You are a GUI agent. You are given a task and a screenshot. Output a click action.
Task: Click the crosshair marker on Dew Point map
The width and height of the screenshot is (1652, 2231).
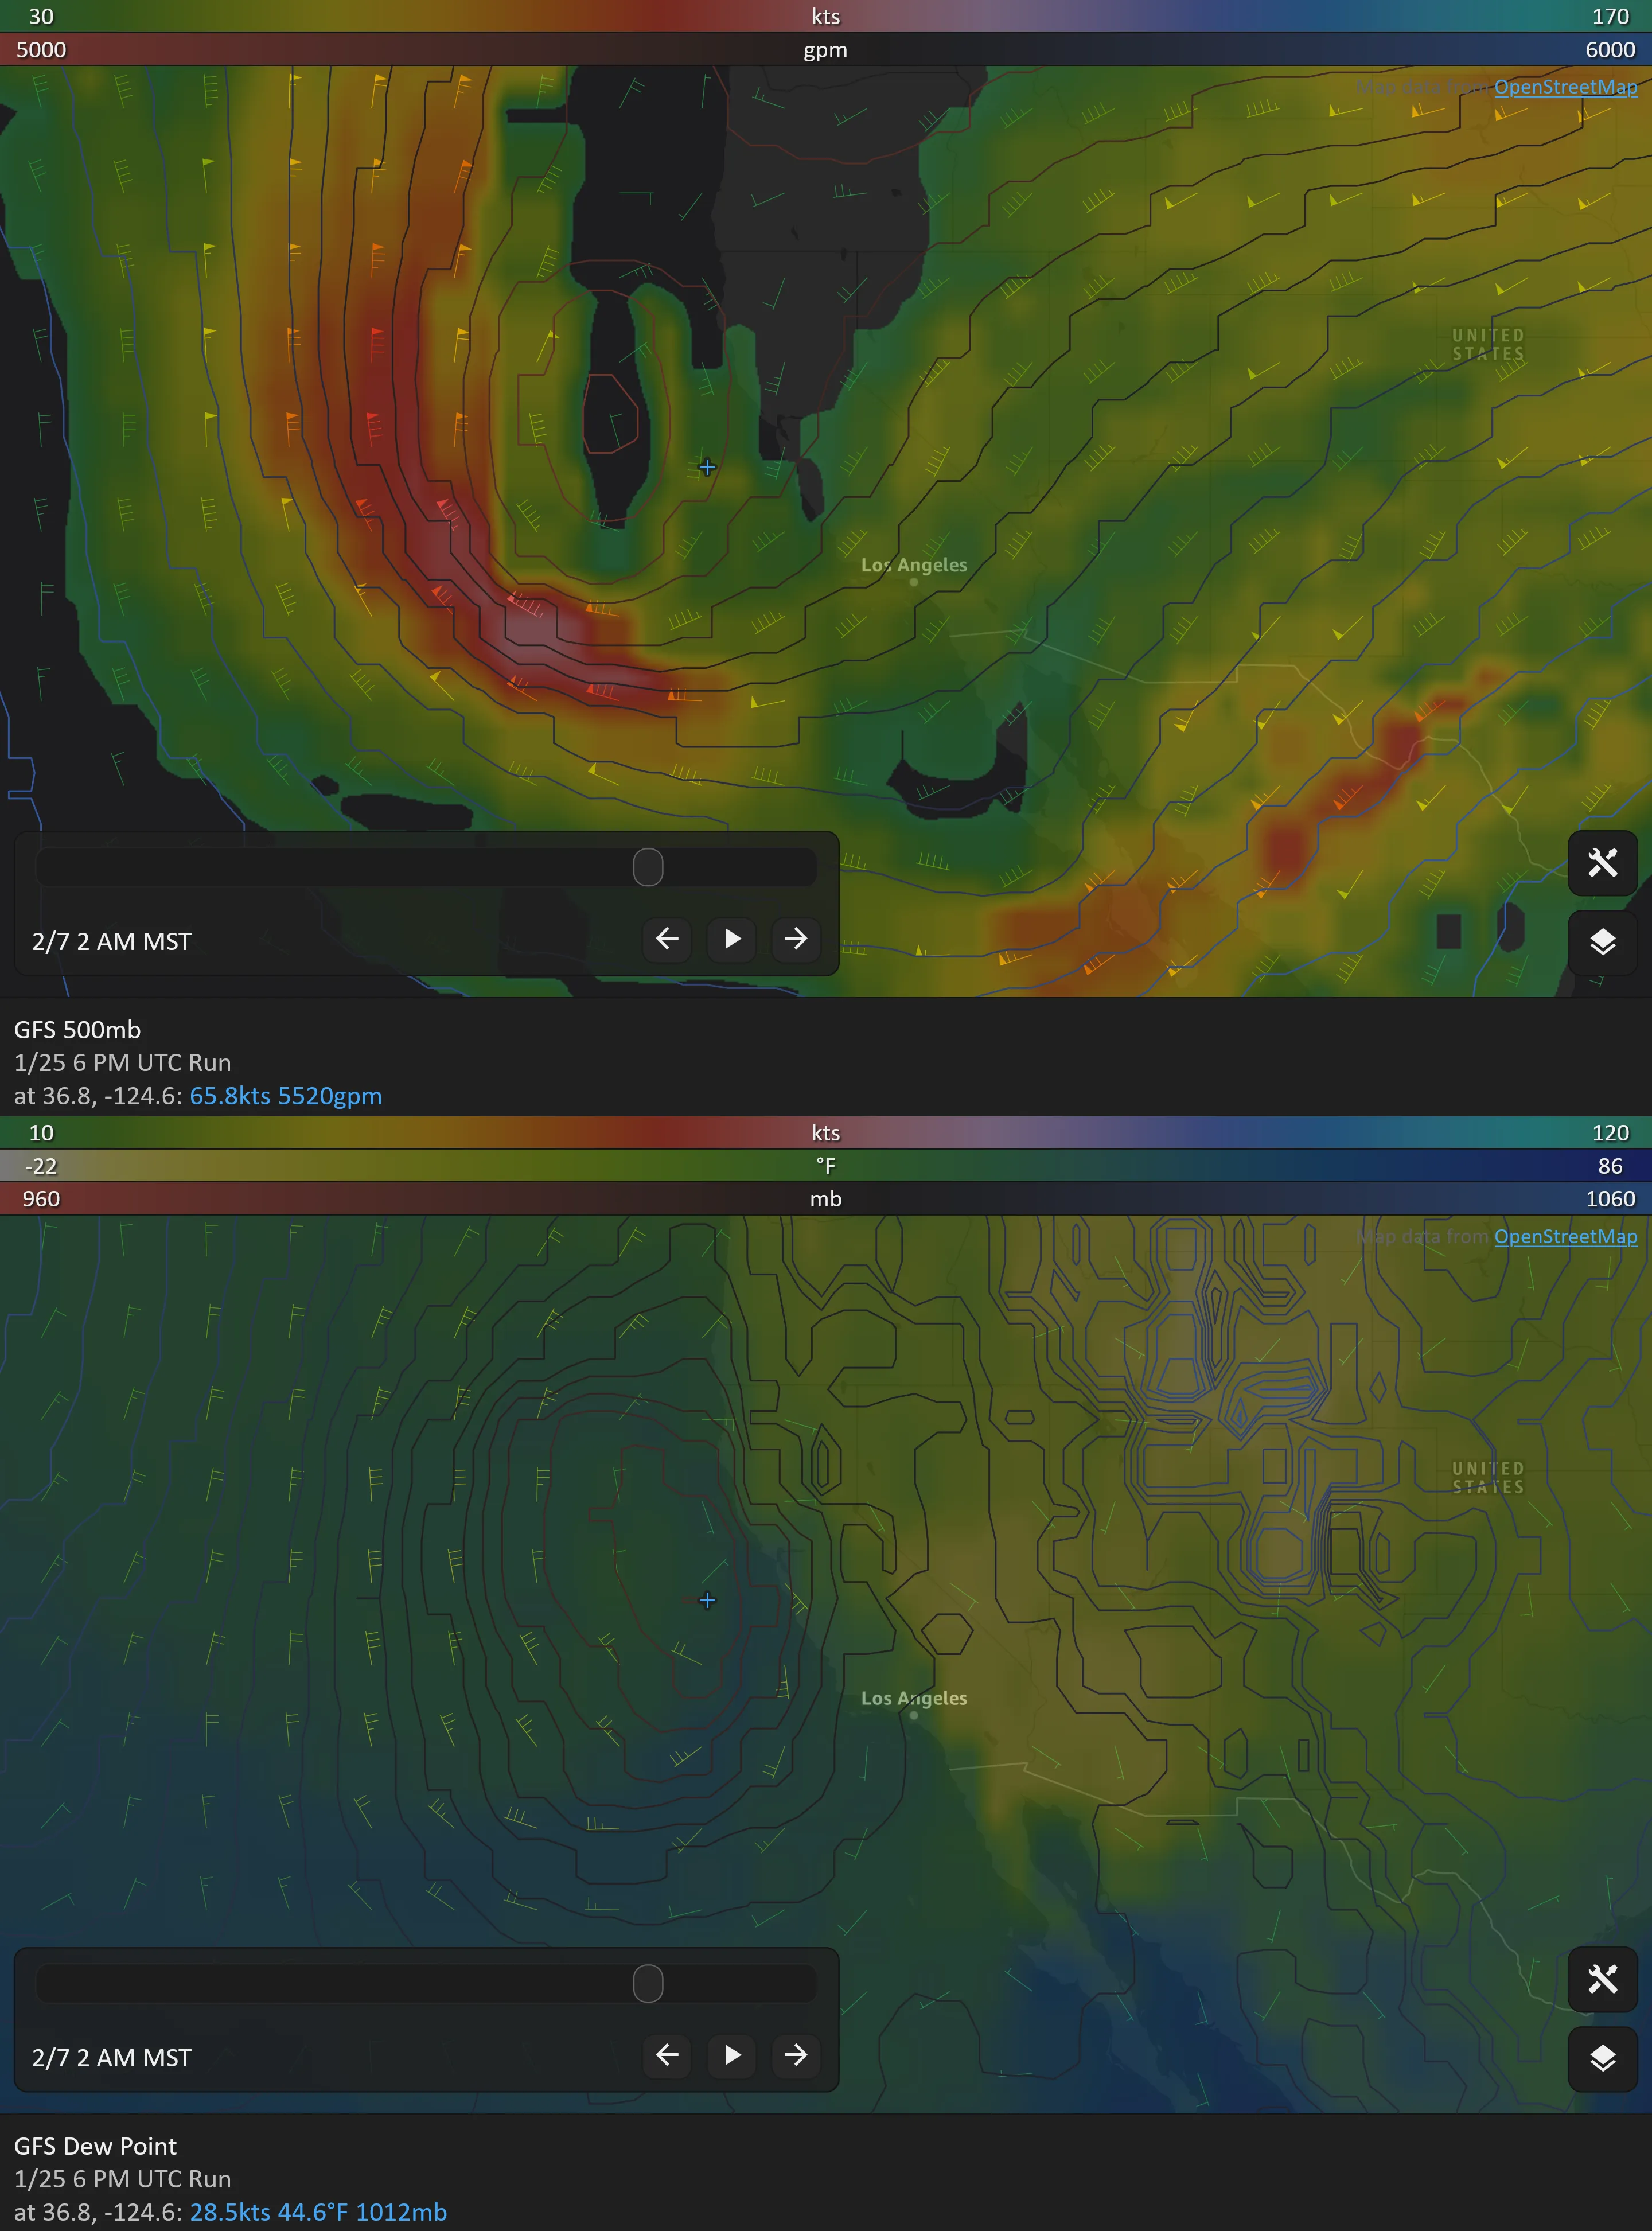coord(707,1601)
